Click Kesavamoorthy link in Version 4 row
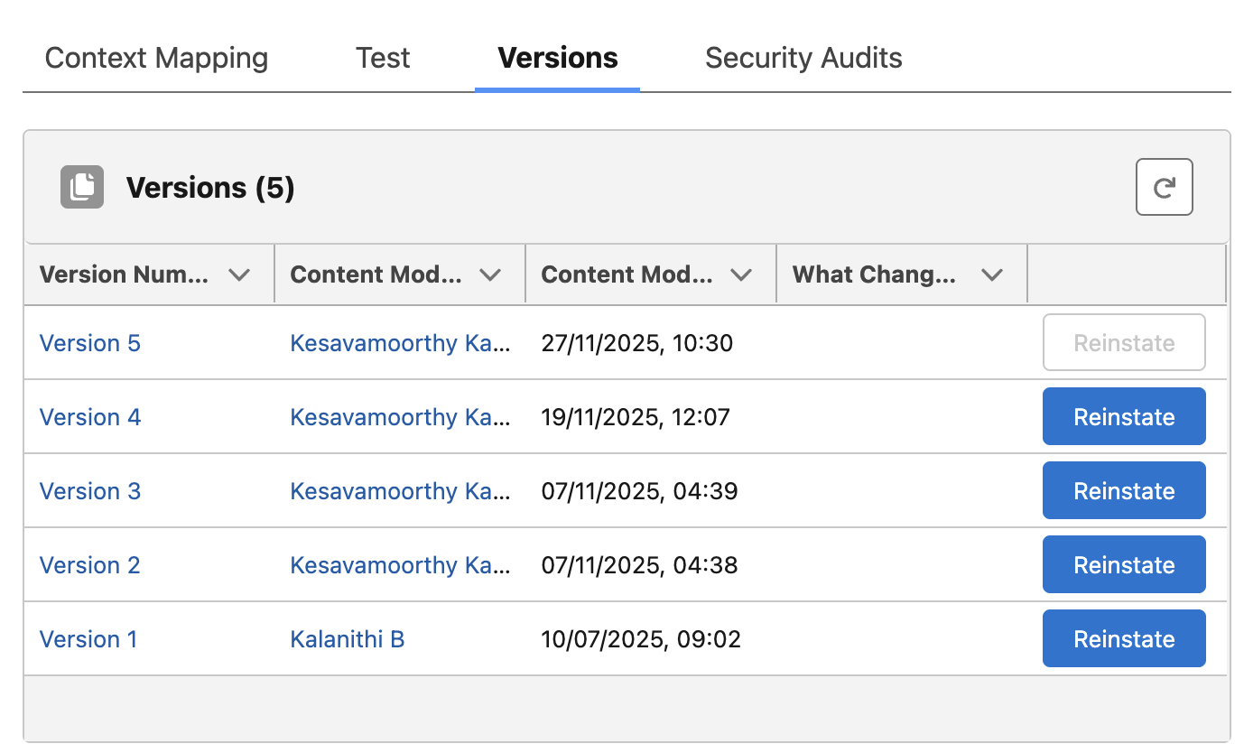Screen dimensions: 1244x753 pyautogui.click(x=400, y=417)
